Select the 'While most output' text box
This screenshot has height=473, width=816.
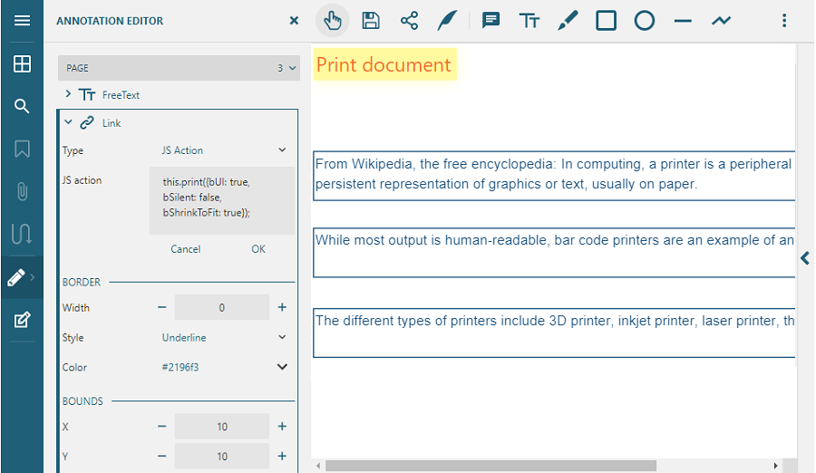554,253
